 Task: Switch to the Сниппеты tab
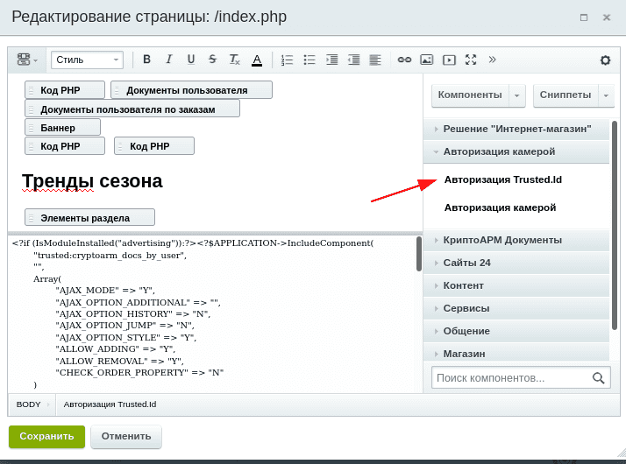[566, 95]
